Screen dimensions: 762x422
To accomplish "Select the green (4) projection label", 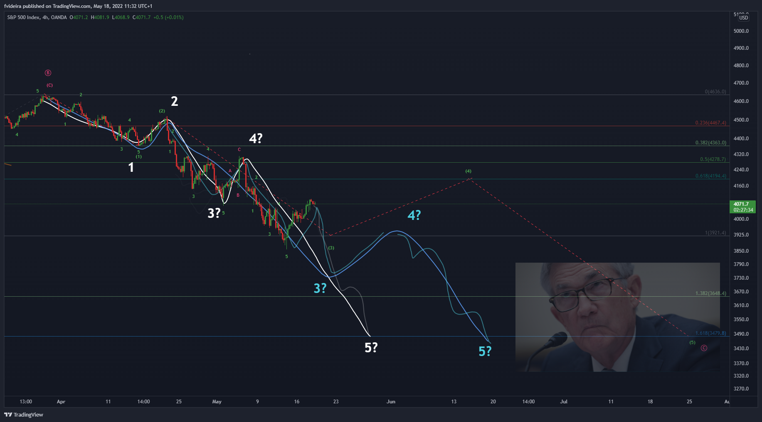I will pos(469,171).
